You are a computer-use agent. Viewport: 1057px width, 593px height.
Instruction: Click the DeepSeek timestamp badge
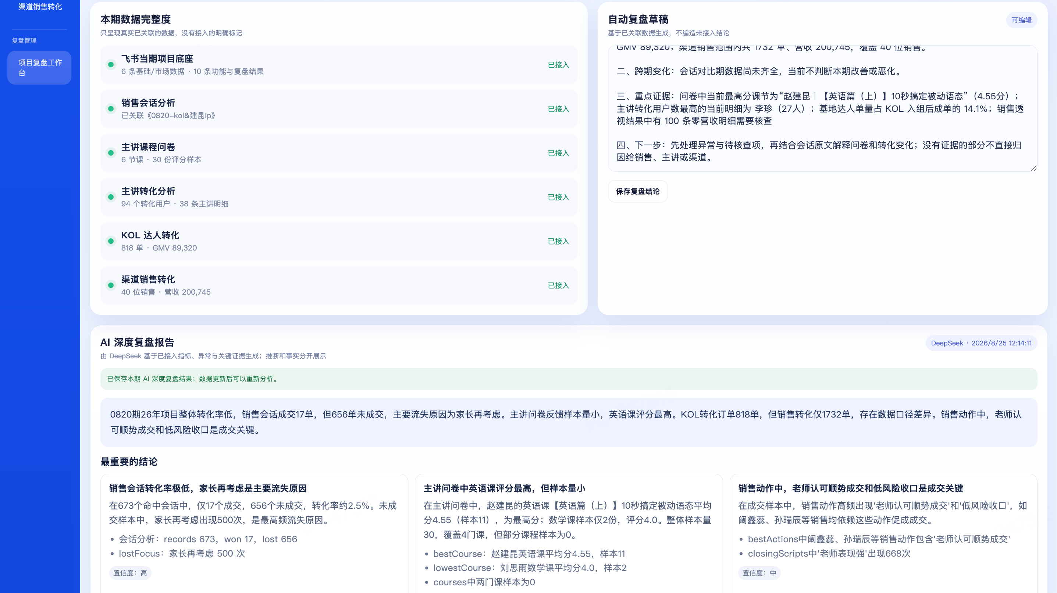[981, 343]
